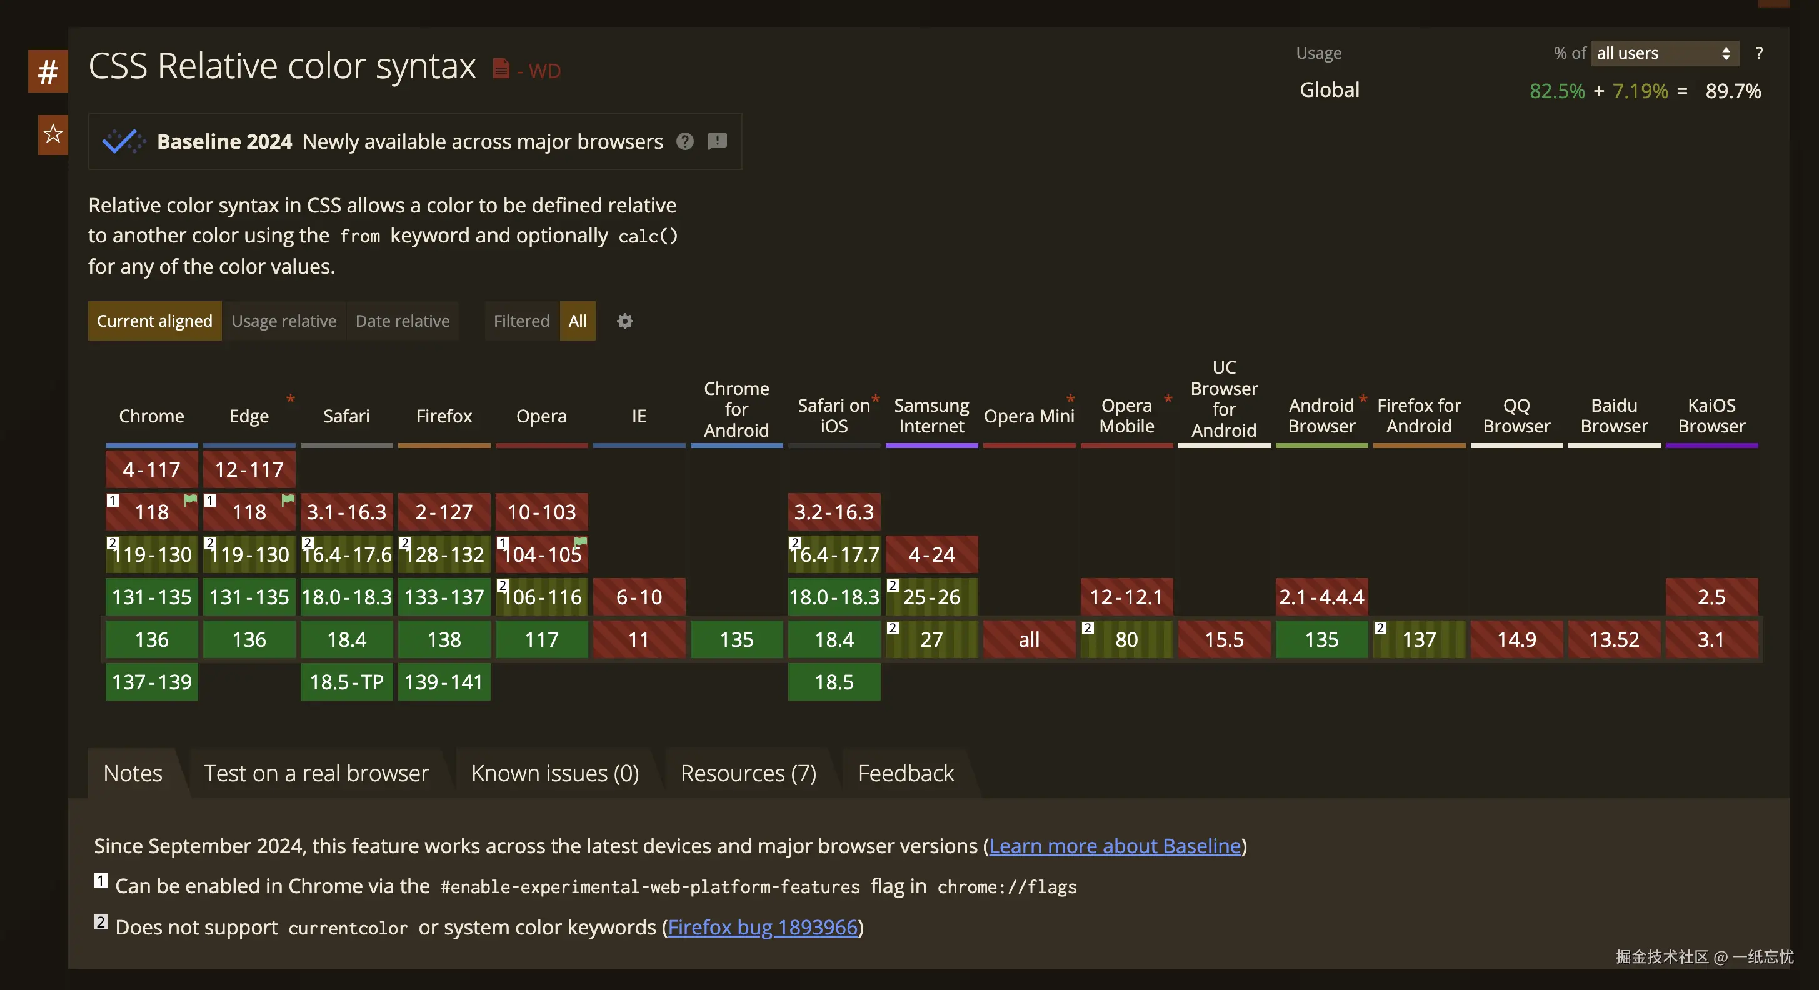
Task: Follow the Learn more about Baseline link
Action: point(1115,846)
